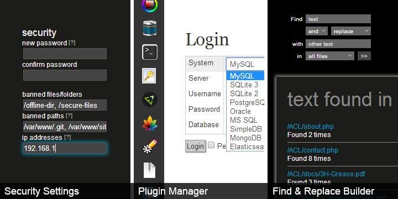
Task: Open the /ACL/about.php result link
Action: pyautogui.click(x=311, y=127)
